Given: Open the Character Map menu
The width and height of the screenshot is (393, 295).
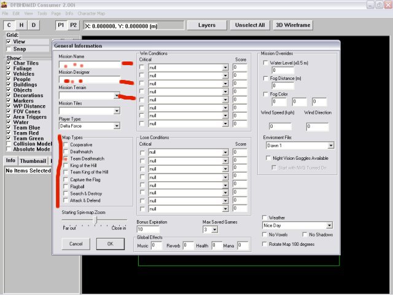Looking at the screenshot, I should click(91, 13).
